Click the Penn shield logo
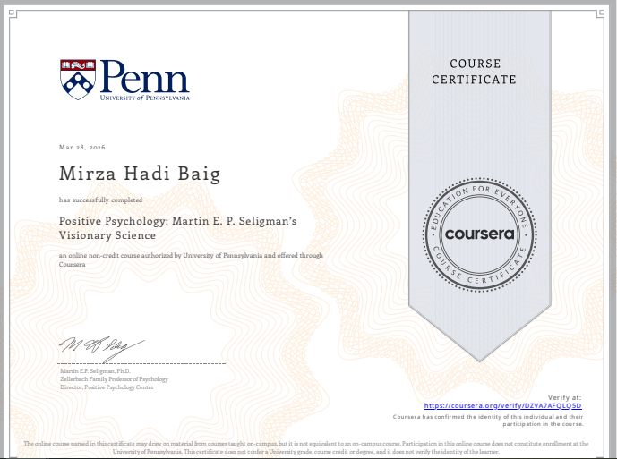Screen dimensions: 617x459 pyautogui.click(x=78, y=80)
